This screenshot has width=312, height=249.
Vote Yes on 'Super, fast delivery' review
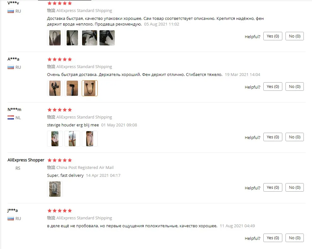273,188
